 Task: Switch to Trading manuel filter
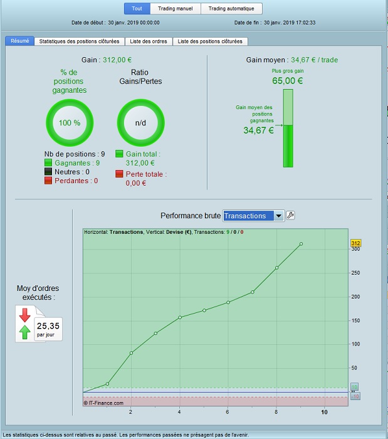point(176,8)
